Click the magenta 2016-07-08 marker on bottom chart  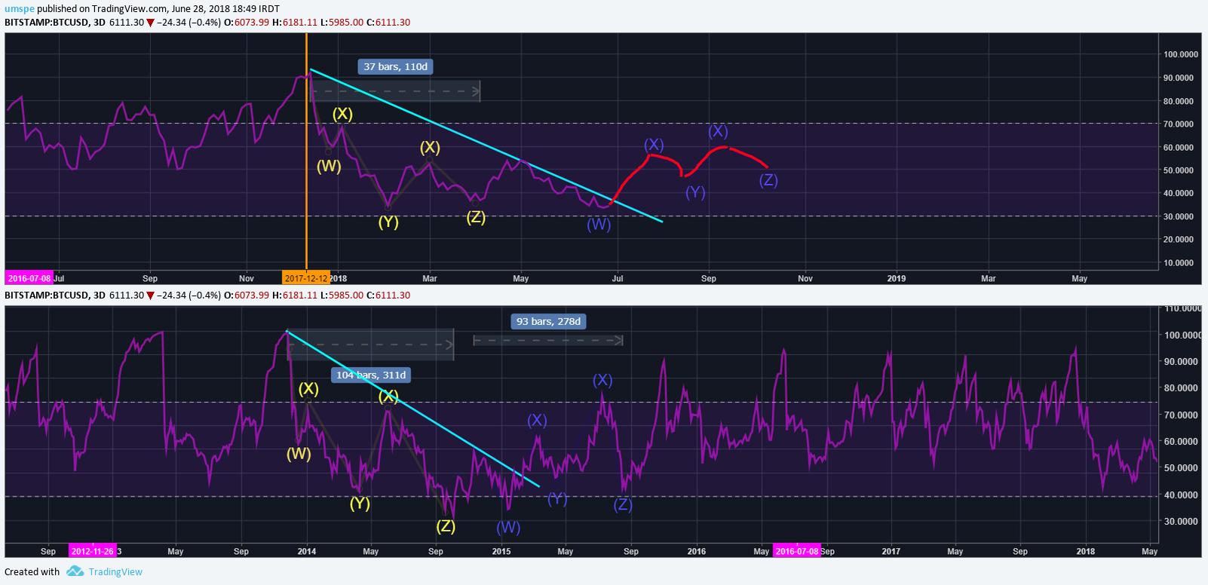coord(797,551)
